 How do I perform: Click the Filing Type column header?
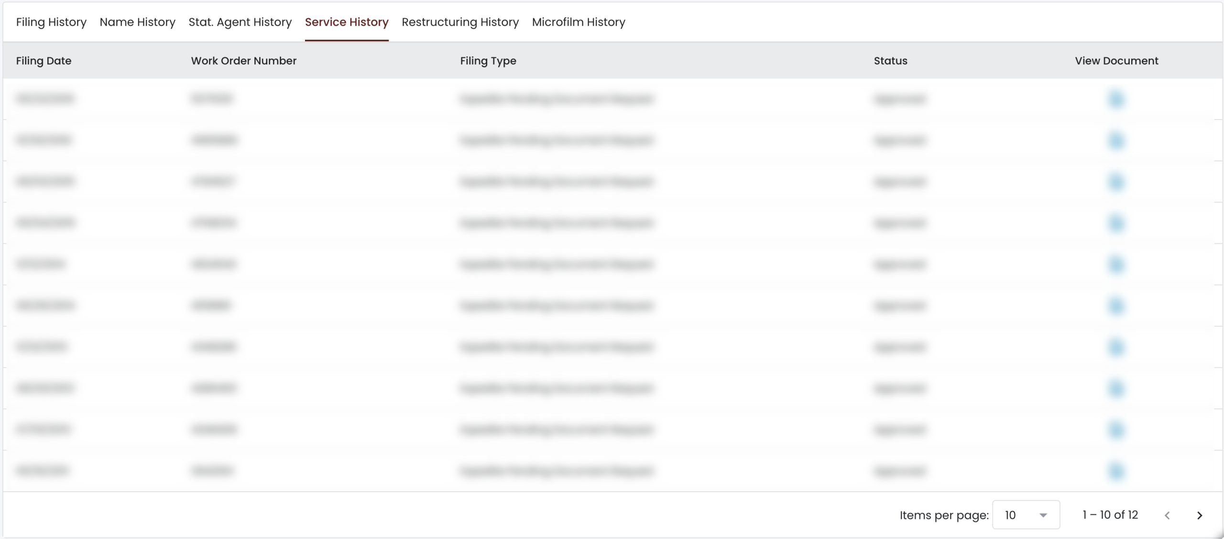[488, 61]
